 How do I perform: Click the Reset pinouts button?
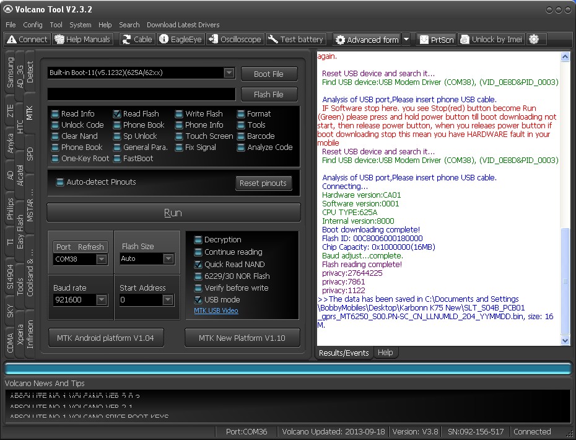coord(263,183)
